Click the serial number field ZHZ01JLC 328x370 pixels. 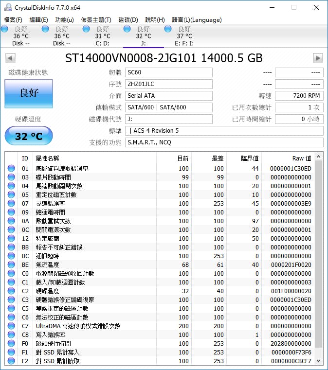168,84
